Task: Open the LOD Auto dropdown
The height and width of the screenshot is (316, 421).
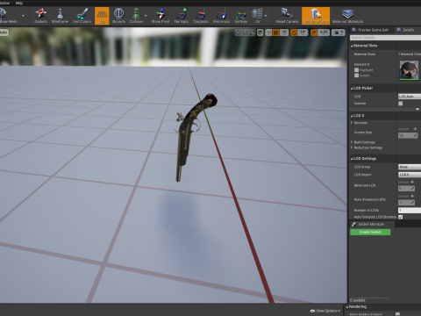Action: [410, 97]
